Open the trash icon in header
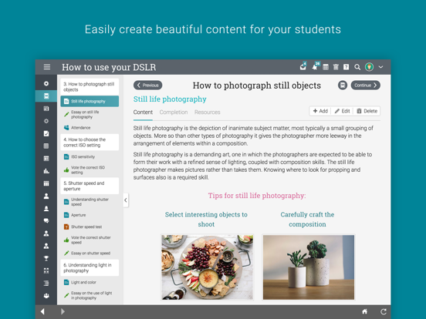 [x=336, y=67]
